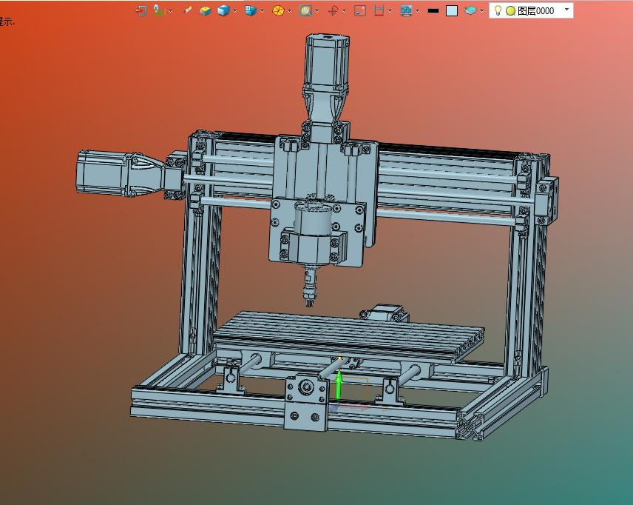
Task: Click the yellow-topped box view icon
Action: (x=205, y=11)
